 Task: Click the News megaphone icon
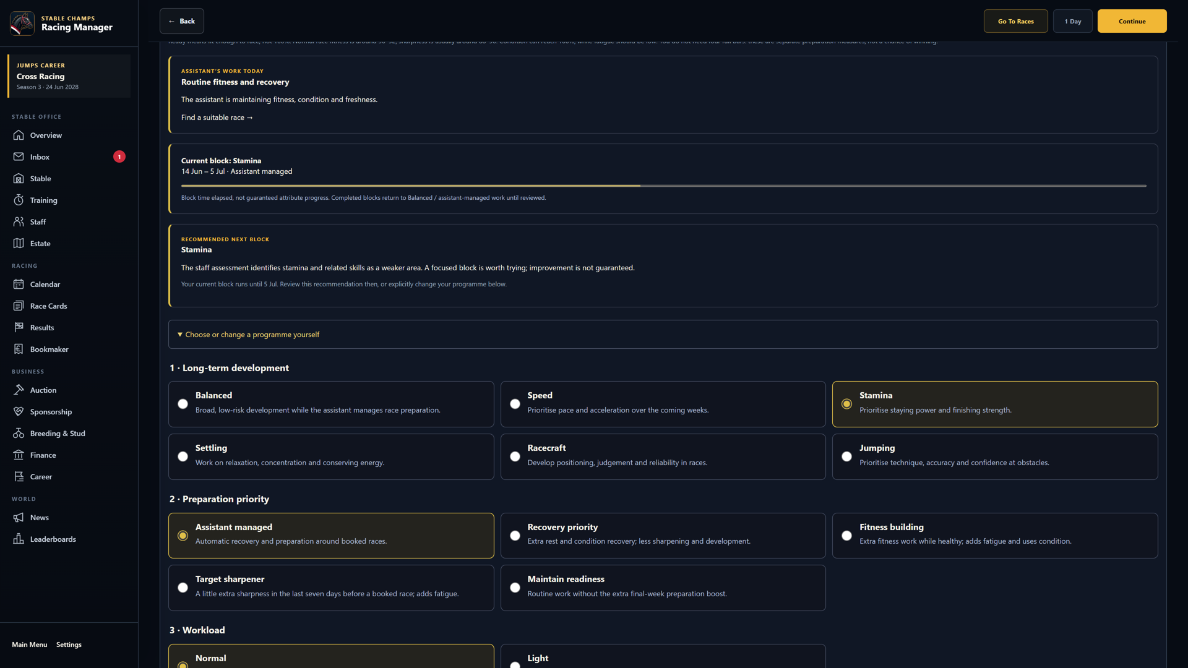[x=19, y=517]
